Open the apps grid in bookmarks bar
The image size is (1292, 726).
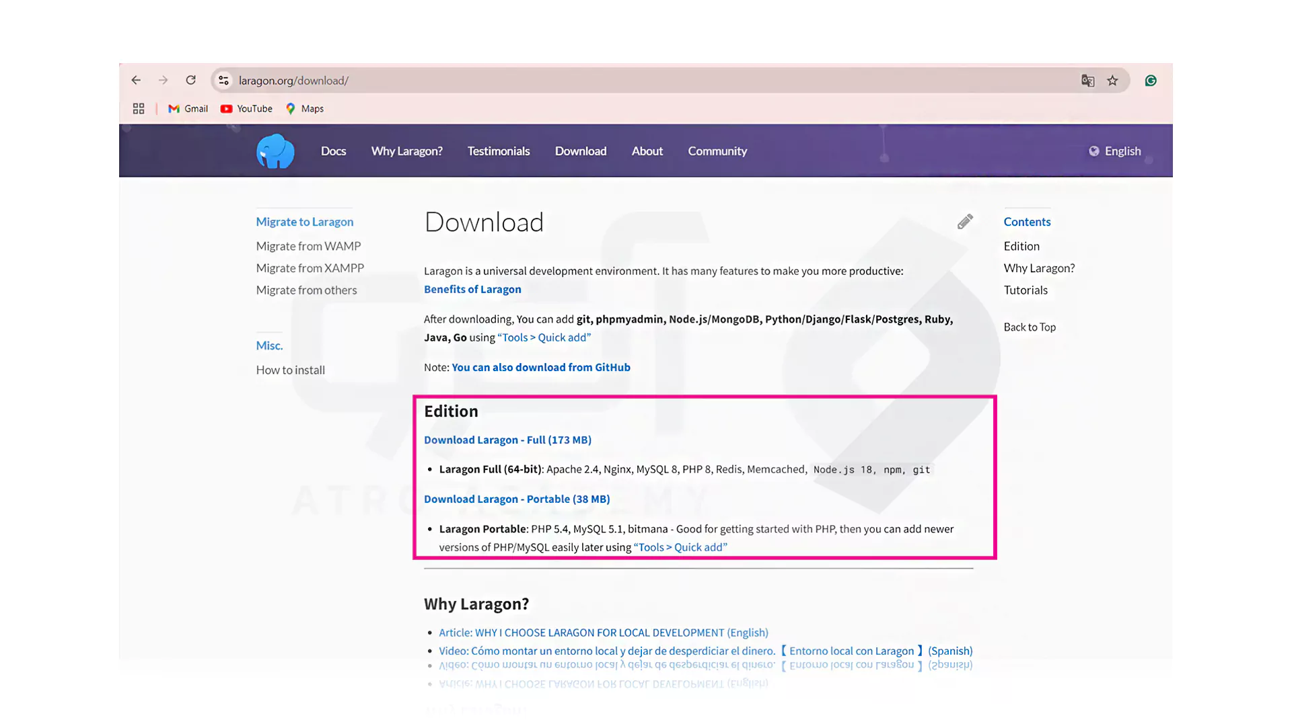click(x=139, y=109)
